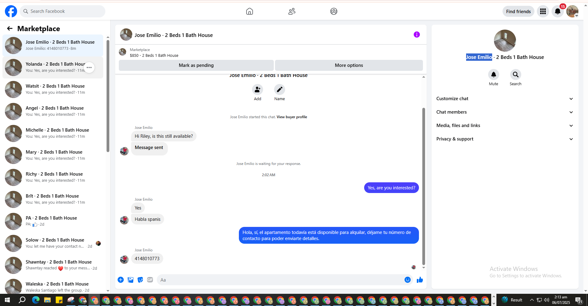Open Solow conversation

[x=53, y=243]
